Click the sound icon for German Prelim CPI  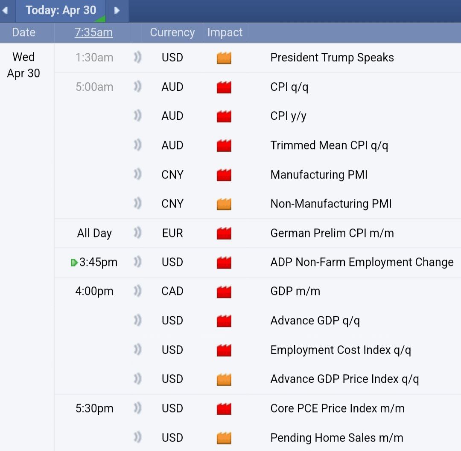(x=137, y=233)
